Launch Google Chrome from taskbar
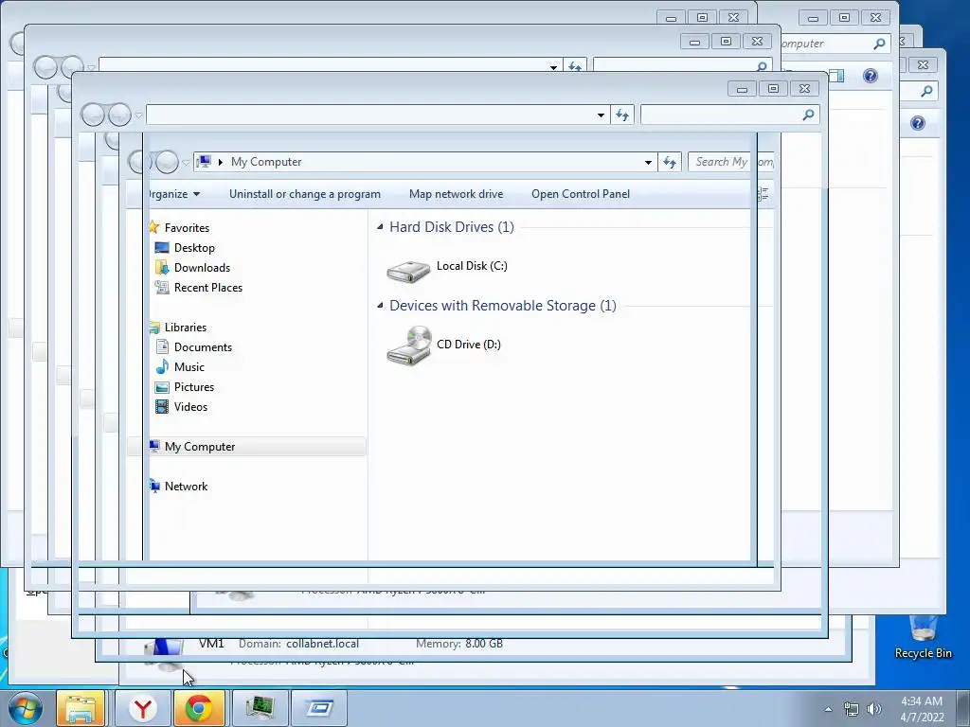The width and height of the screenshot is (970, 727). tap(199, 708)
